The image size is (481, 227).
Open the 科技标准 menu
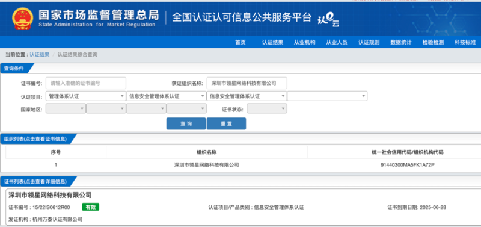[465, 42]
